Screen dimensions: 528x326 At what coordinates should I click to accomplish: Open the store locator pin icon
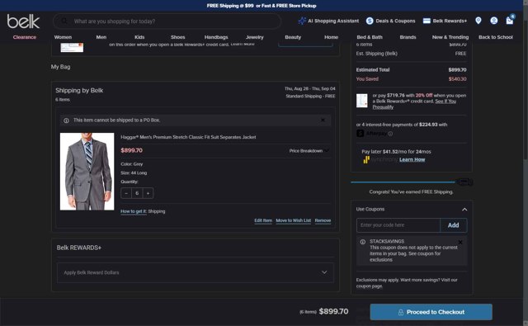[478, 21]
